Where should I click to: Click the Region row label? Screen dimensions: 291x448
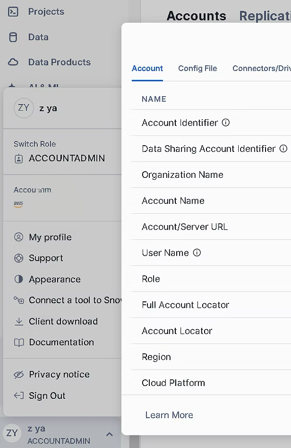(157, 357)
